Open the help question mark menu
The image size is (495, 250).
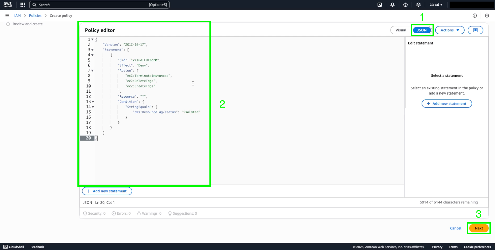coord(406,5)
